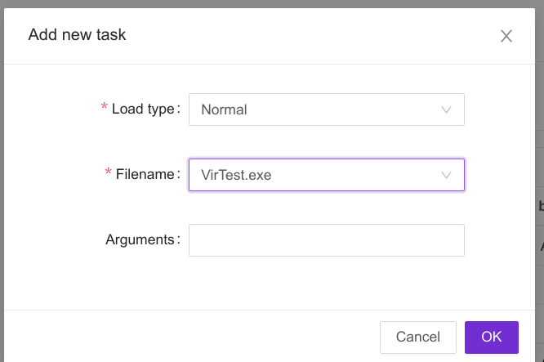Expand the Filename chevron arrow
The height and width of the screenshot is (362, 544).
pyautogui.click(x=447, y=175)
